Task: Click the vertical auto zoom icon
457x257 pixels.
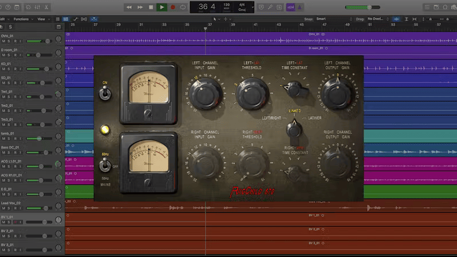Action: (406, 19)
